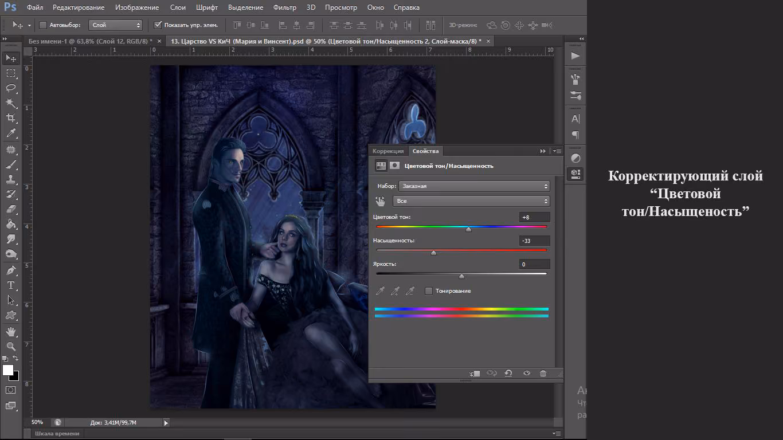The image size is (783, 440).
Task: Select the Clone Stamp tool
Action: pyautogui.click(x=11, y=179)
